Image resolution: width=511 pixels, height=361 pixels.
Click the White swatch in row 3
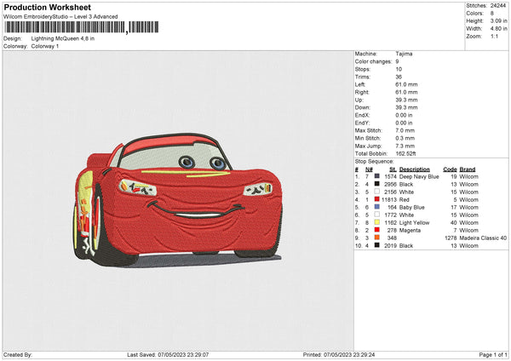pyautogui.click(x=376, y=192)
